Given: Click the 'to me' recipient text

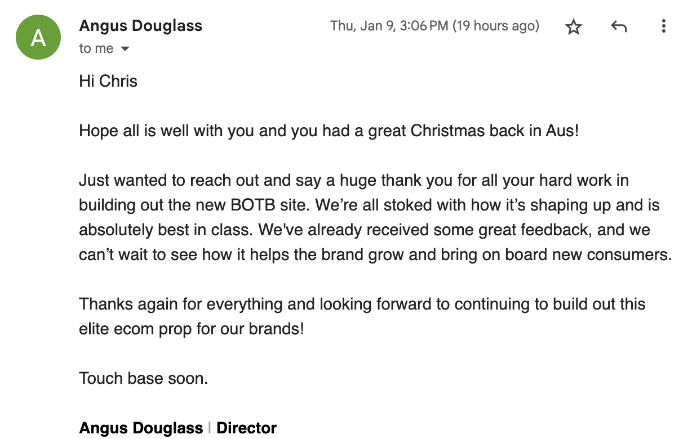Looking at the screenshot, I should point(96,49).
